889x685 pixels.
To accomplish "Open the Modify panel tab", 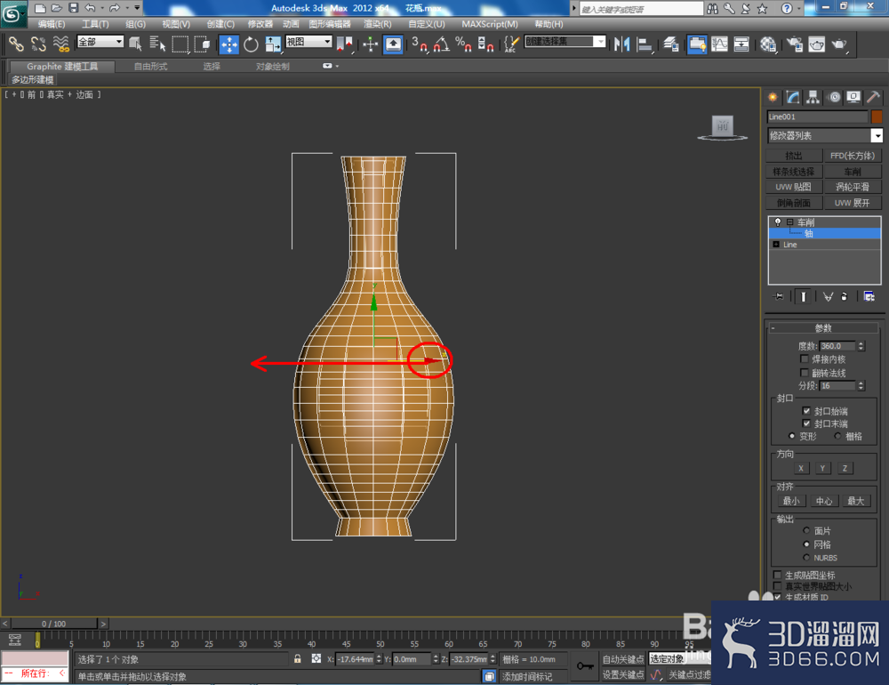I will coord(793,97).
